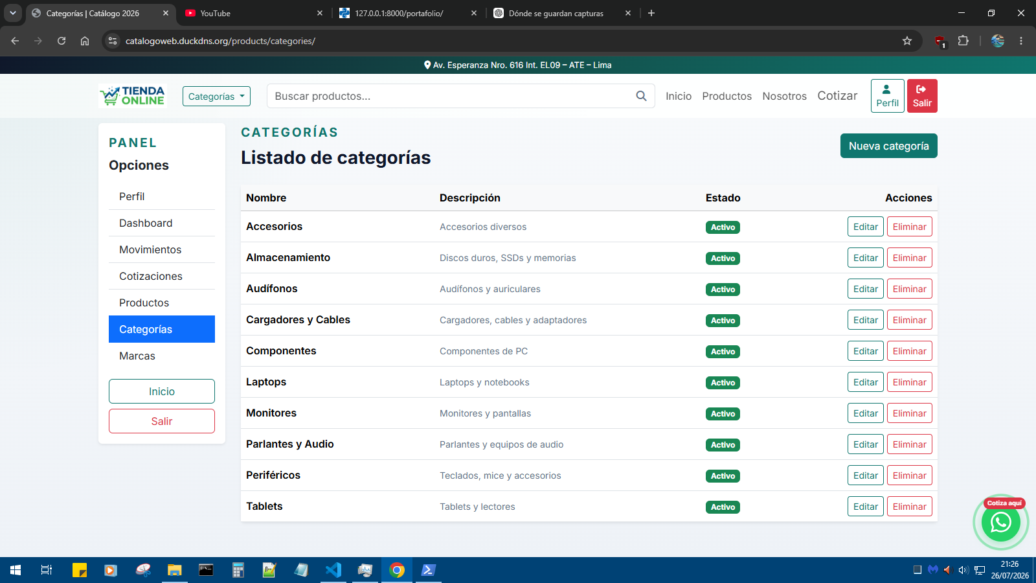Click the search magnifier icon
The image size is (1036, 583).
(x=641, y=96)
